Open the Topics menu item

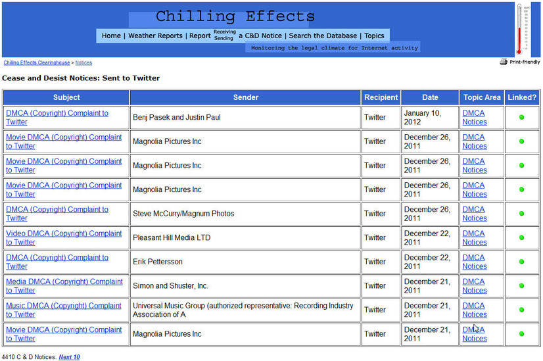pyautogui.click(x=374, y=36)
